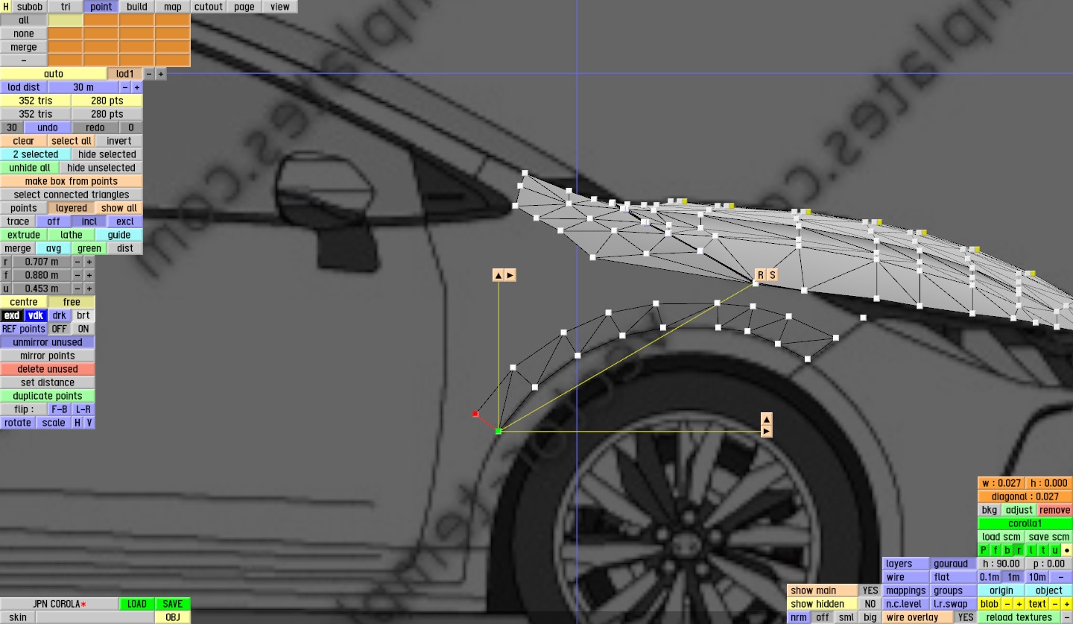Image resolution: width=1073 pixels, height=624 pixels.
Task: Click the right-arrow handle above the vertical gizmo axis
Action: (x=510, y=275)
